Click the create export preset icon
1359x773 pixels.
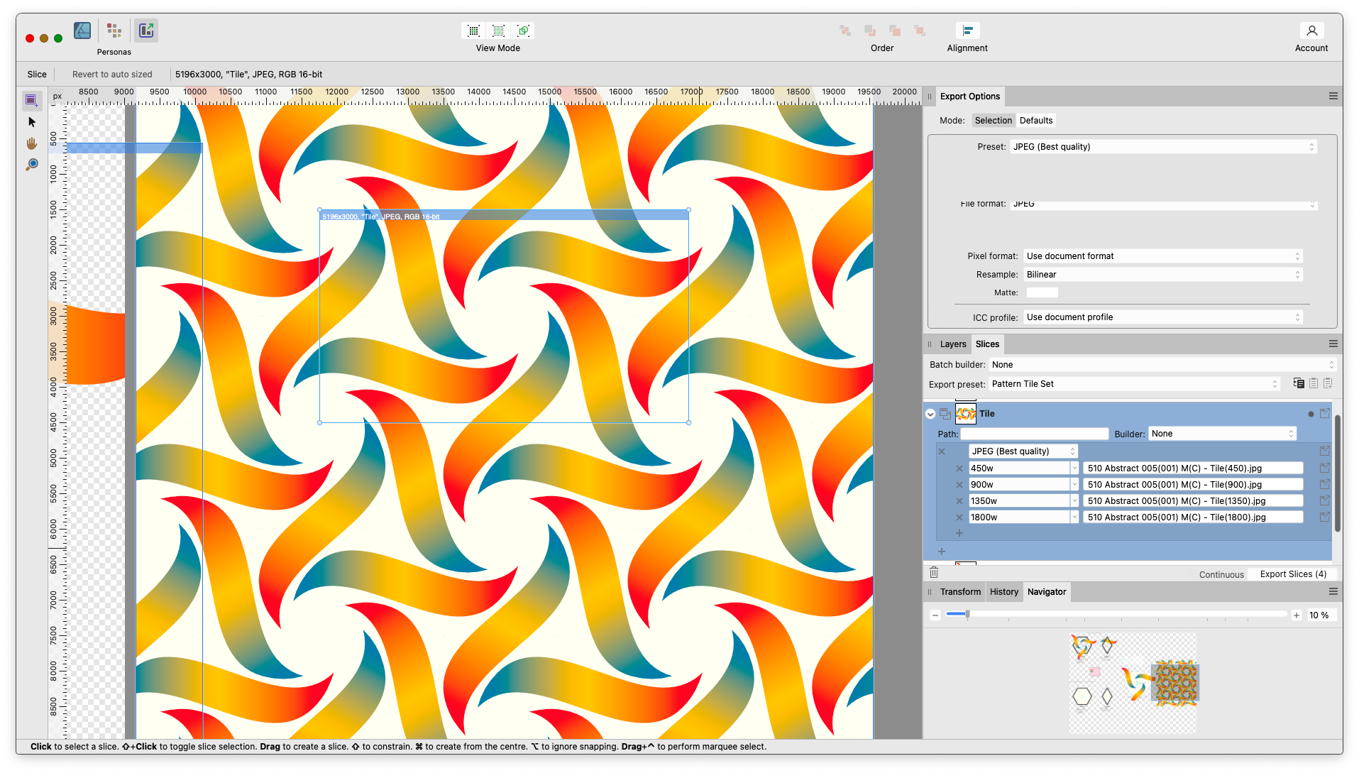point(1328,383)
